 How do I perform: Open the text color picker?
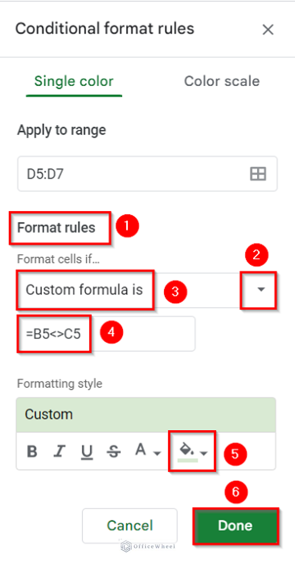pyautogui.click(x=141, y=450)
